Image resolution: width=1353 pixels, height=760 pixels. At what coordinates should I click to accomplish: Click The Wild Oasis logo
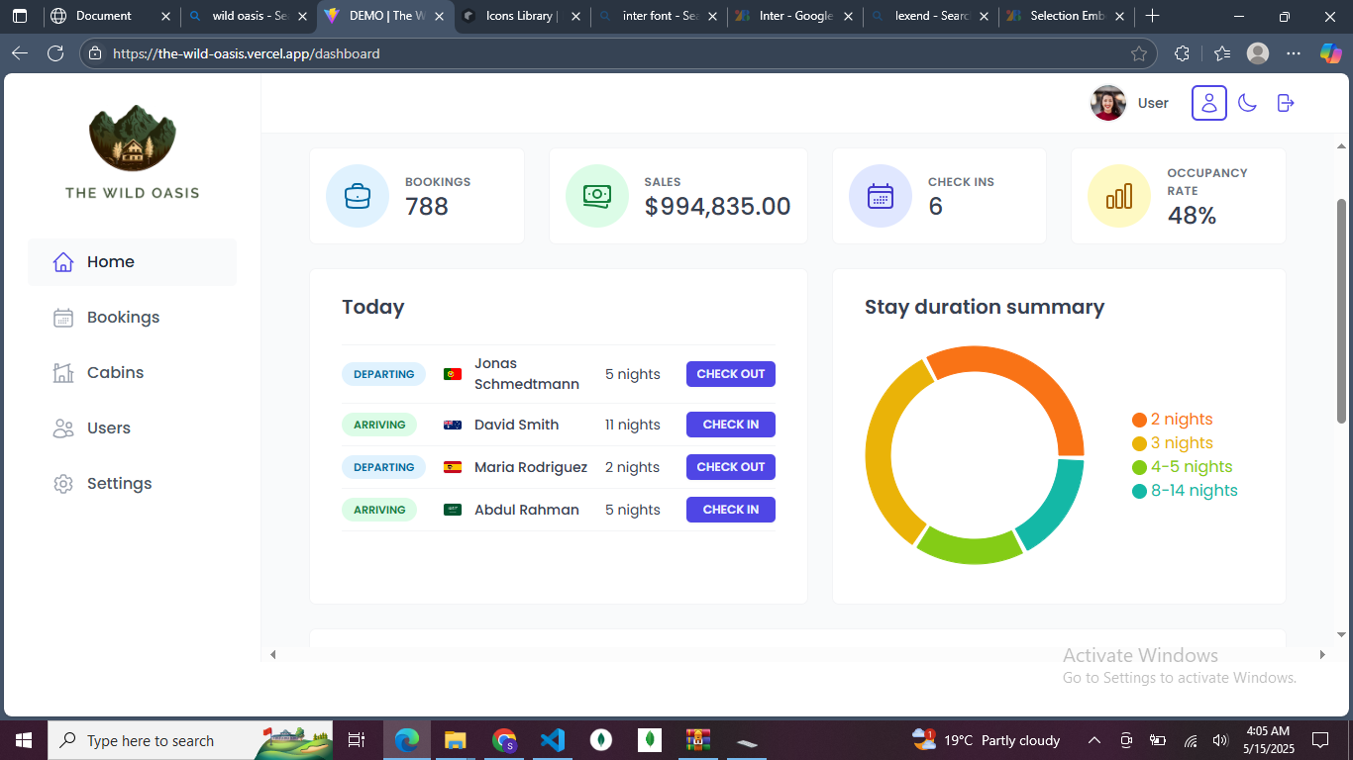[x=132, y=139]
